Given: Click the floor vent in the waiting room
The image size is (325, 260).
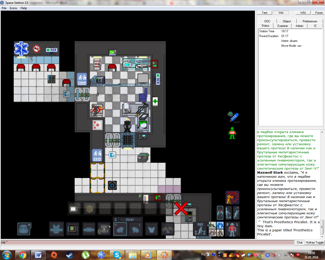Looking at the screenshot, I should (52, 79).
